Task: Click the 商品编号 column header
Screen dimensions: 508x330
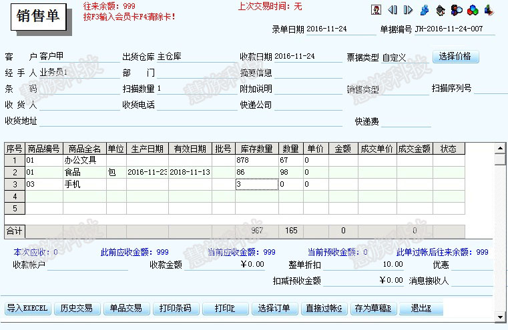Action: click(44, 149)
